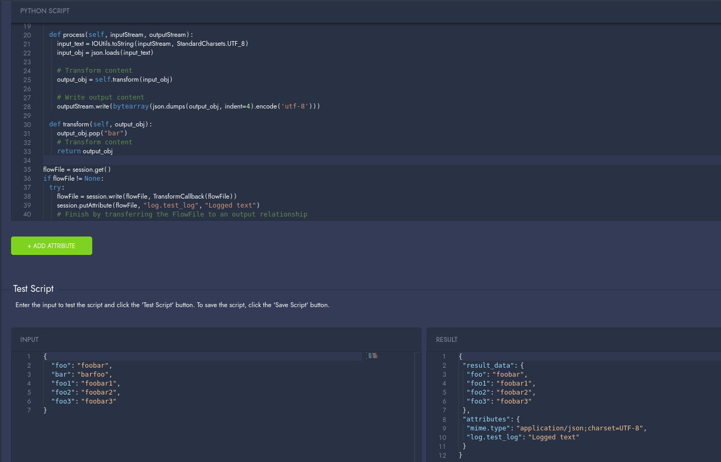721x462 pixels.
Task: Click the minimap in the INPUT editor
Action: tap(373, 356)
